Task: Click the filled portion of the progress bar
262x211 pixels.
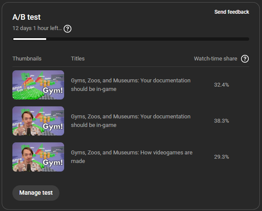Action: pyautogui.click(x=29, y=39)
